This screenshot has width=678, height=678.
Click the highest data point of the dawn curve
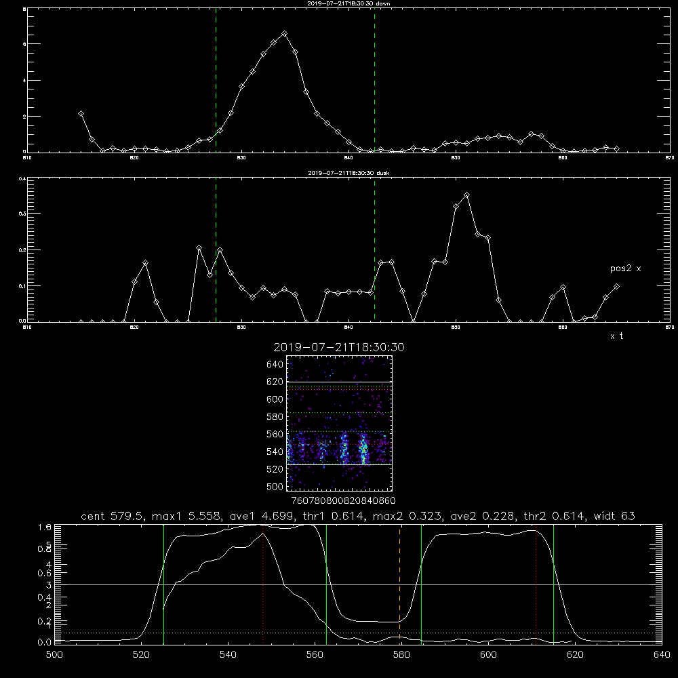coord(284,33)
